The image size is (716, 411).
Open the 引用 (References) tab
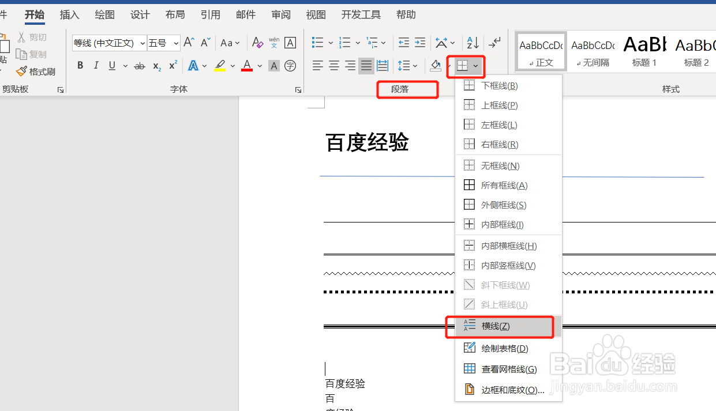211,15
